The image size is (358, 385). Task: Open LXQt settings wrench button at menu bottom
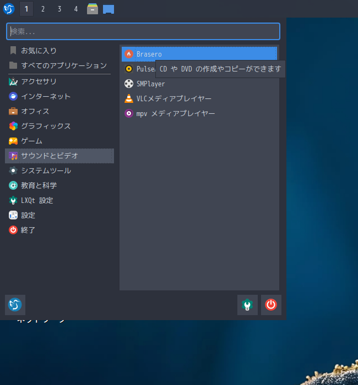point(247,305)
